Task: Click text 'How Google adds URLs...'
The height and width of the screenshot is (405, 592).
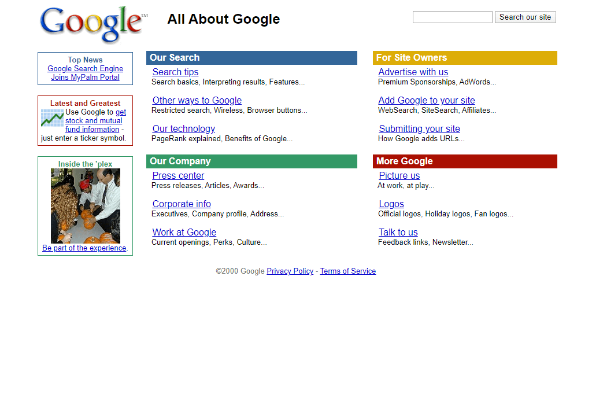Action: [x=421, y=139]
